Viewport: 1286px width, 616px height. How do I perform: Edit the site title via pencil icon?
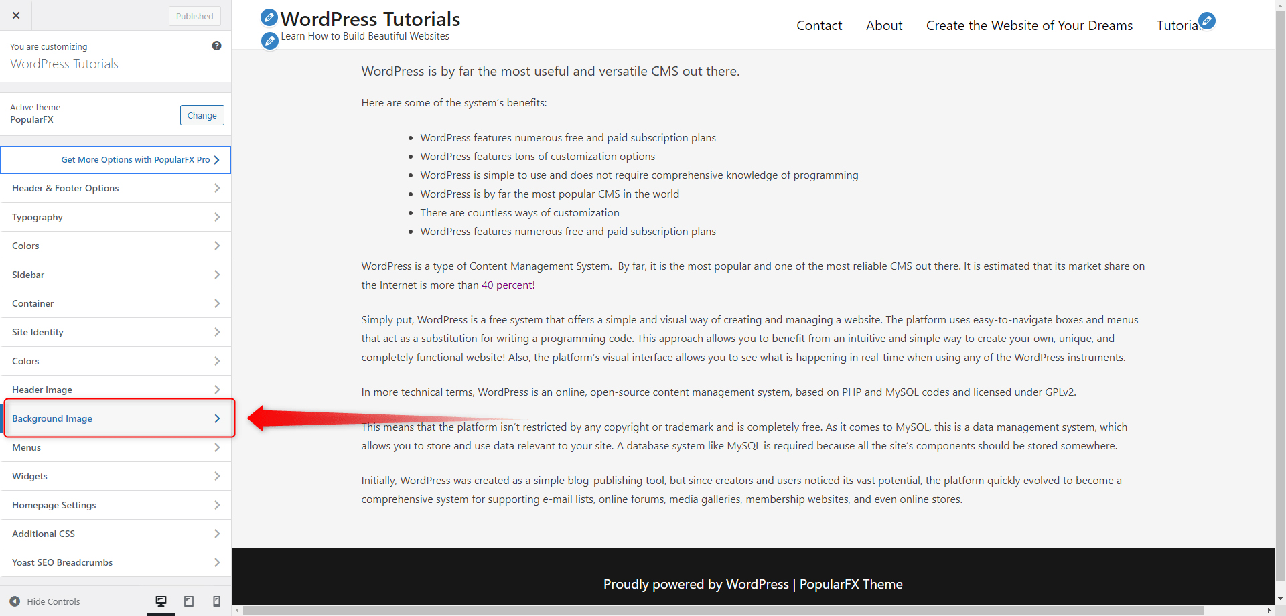click(x=269, y=17)
